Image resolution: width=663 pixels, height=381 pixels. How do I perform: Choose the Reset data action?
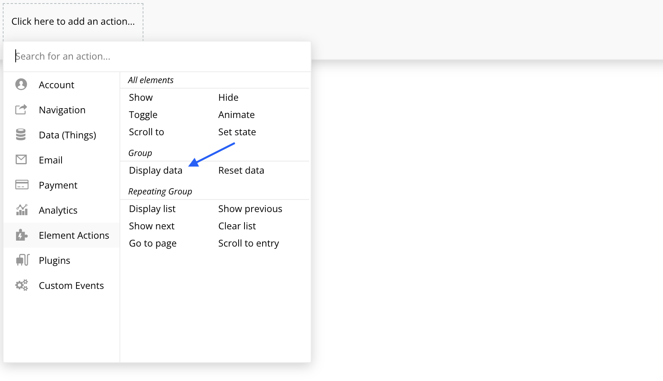pos(241,170)
